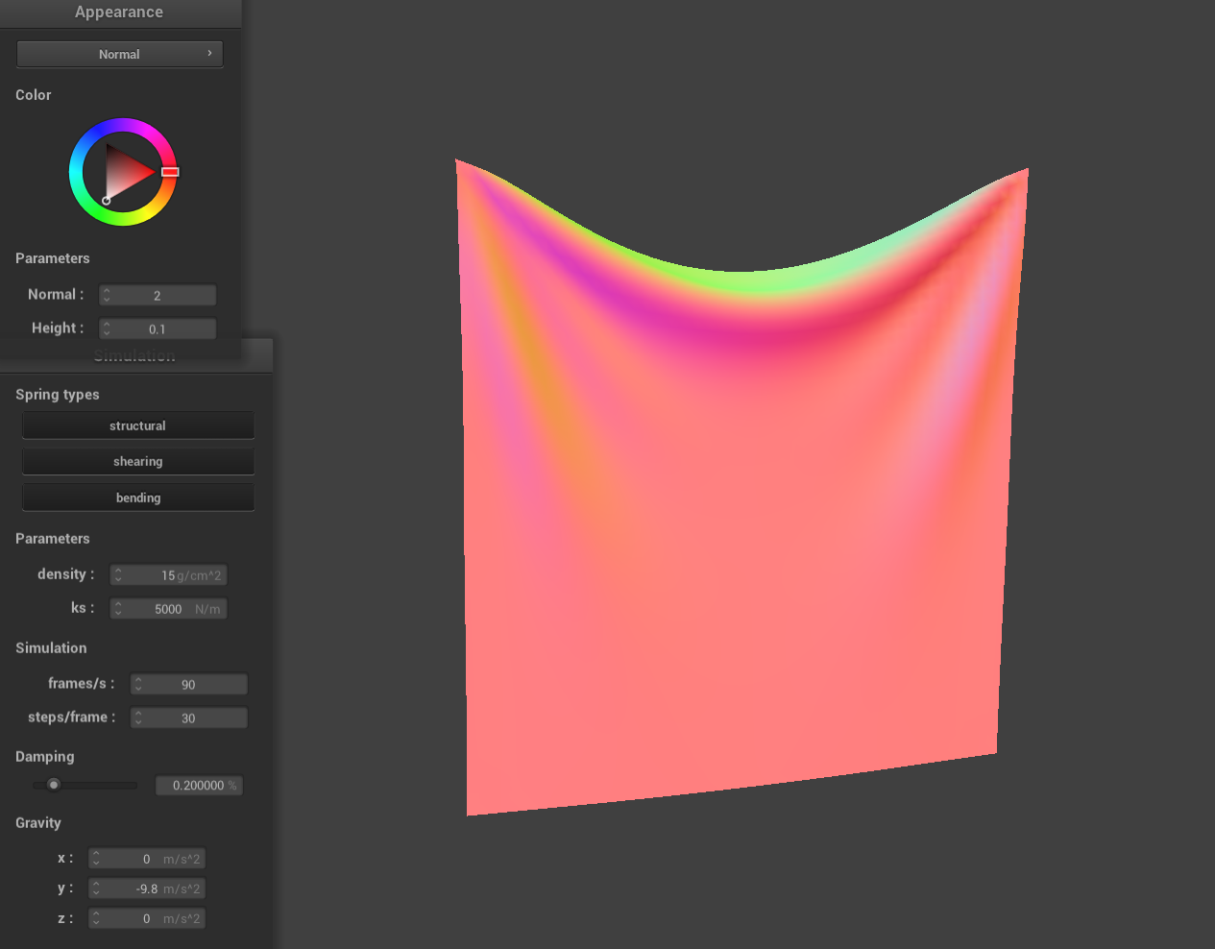Screen dimensions: 1215x949
Task: Click the damping percentage value box
Action: click(x=199, y=786)
